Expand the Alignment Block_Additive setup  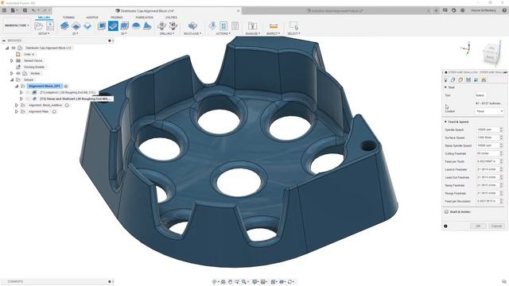[x=17, y=105]
